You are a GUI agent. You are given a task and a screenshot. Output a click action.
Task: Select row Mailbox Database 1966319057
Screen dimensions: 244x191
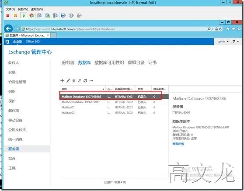click(x=114, y=102)
